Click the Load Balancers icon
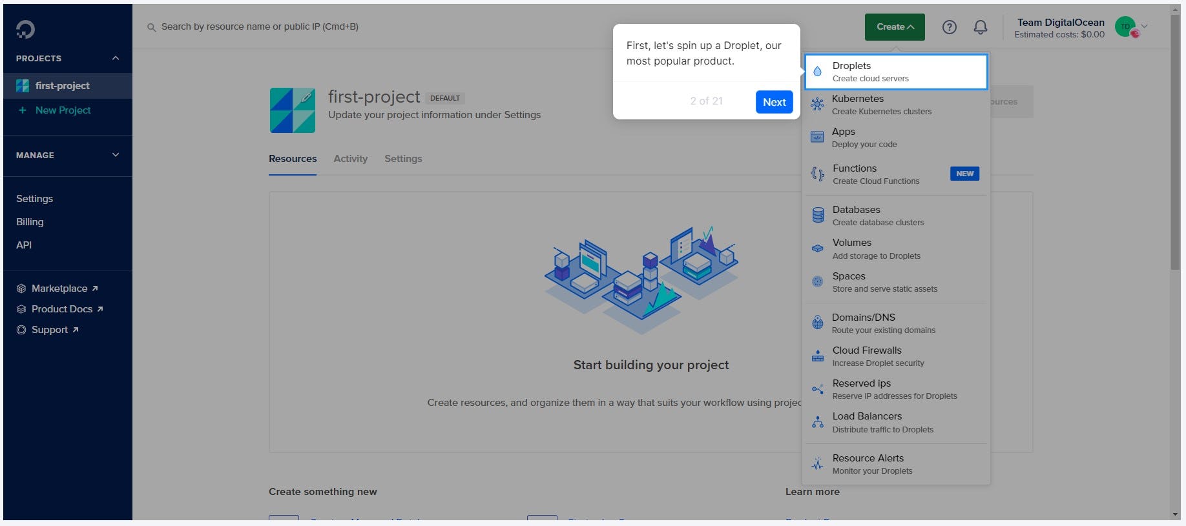 (x=817, y=422)
